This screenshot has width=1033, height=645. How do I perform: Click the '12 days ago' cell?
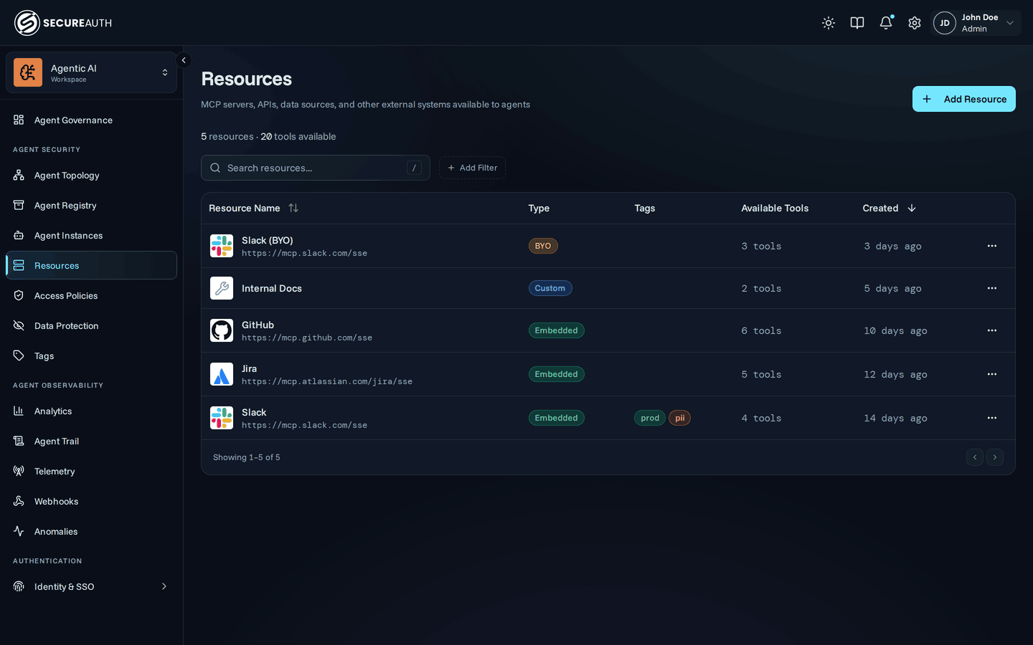pyautogui.click(x=895, y=374)
